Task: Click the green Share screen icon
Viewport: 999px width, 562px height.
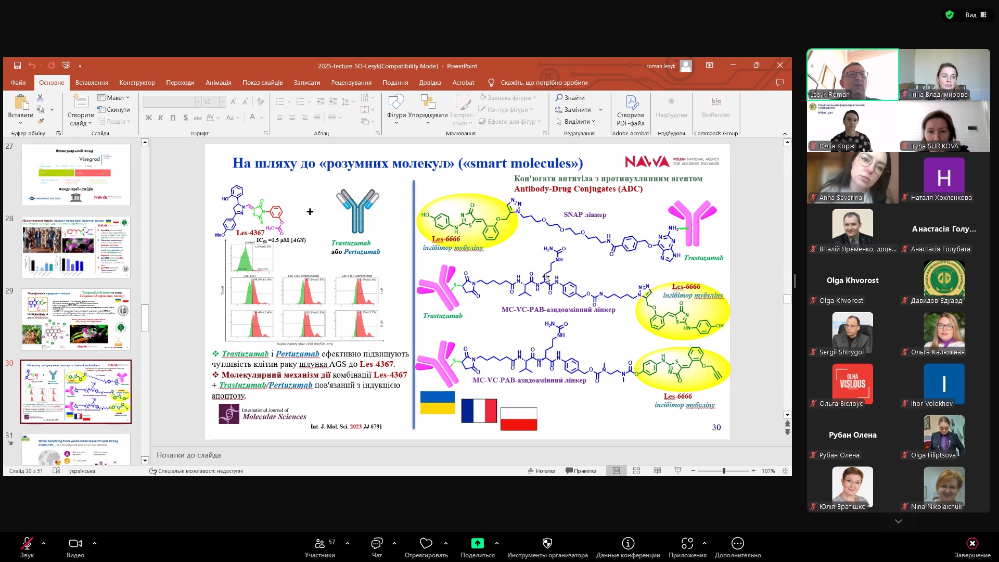Action: (477, 543)
